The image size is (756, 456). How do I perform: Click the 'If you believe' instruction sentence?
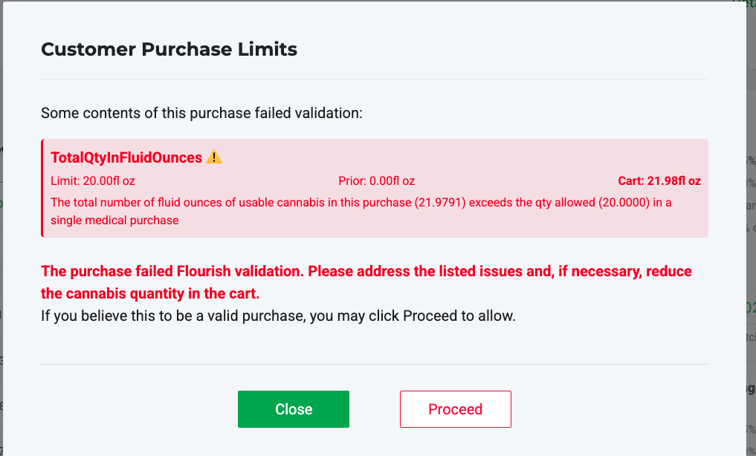(x=278, y=316)
